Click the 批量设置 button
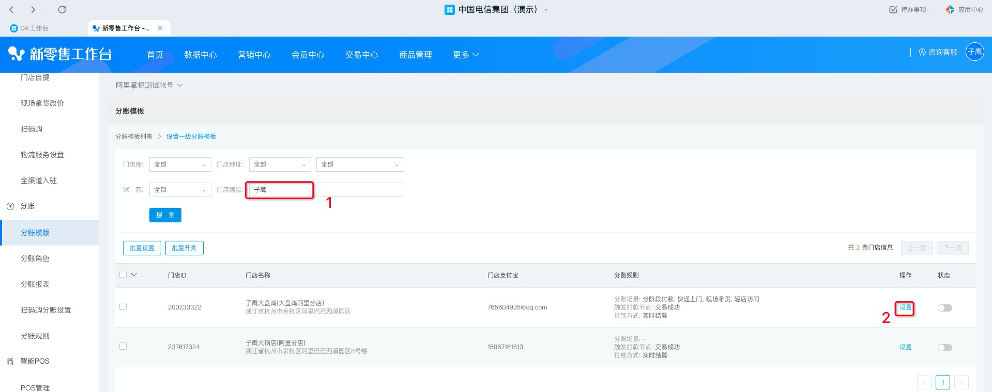992x392 pixels. pos(142,248)
